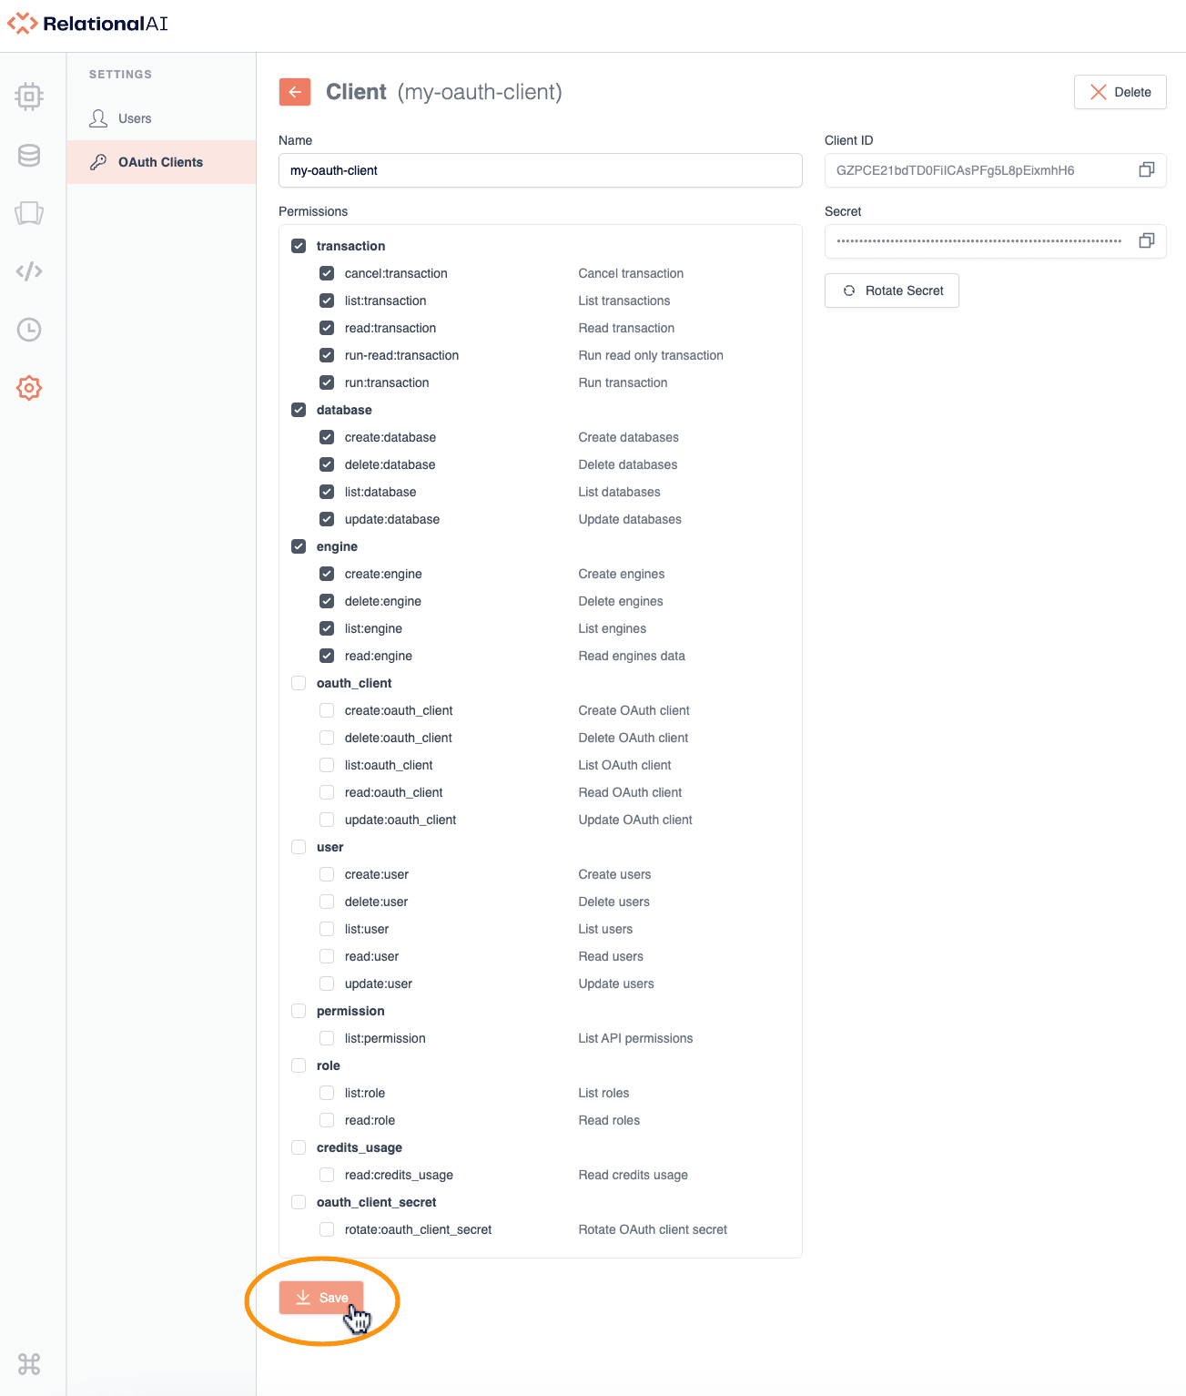Go back with the orange arrow button
The width and height of the screenshot is (1186, 1396).
click(295, 92)
